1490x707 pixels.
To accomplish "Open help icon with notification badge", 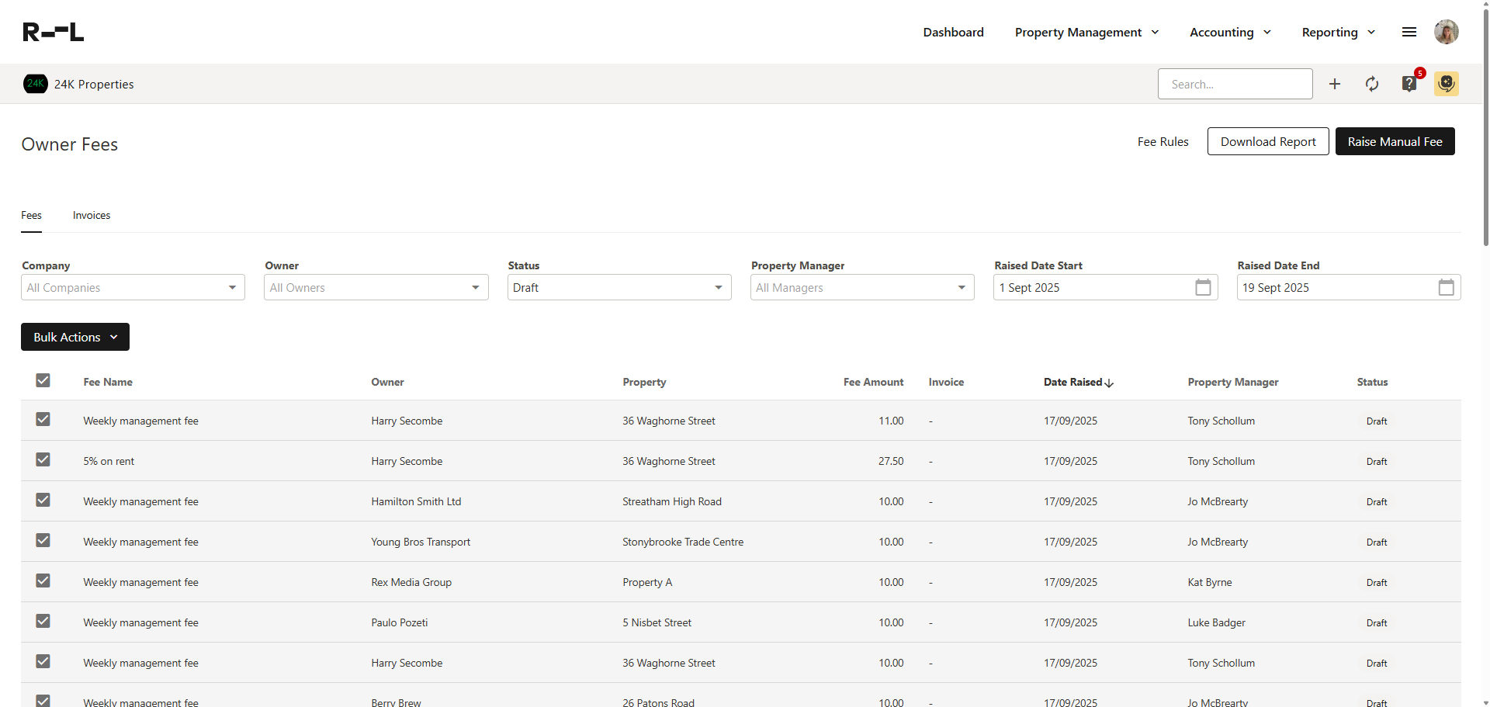I will coord(1409,84).
